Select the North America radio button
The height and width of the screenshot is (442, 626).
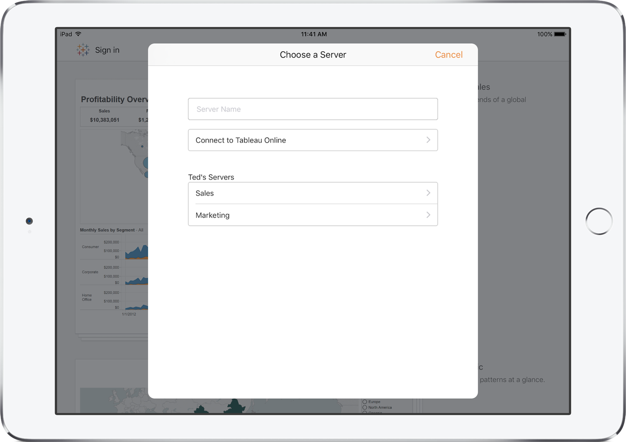point(365,407)
